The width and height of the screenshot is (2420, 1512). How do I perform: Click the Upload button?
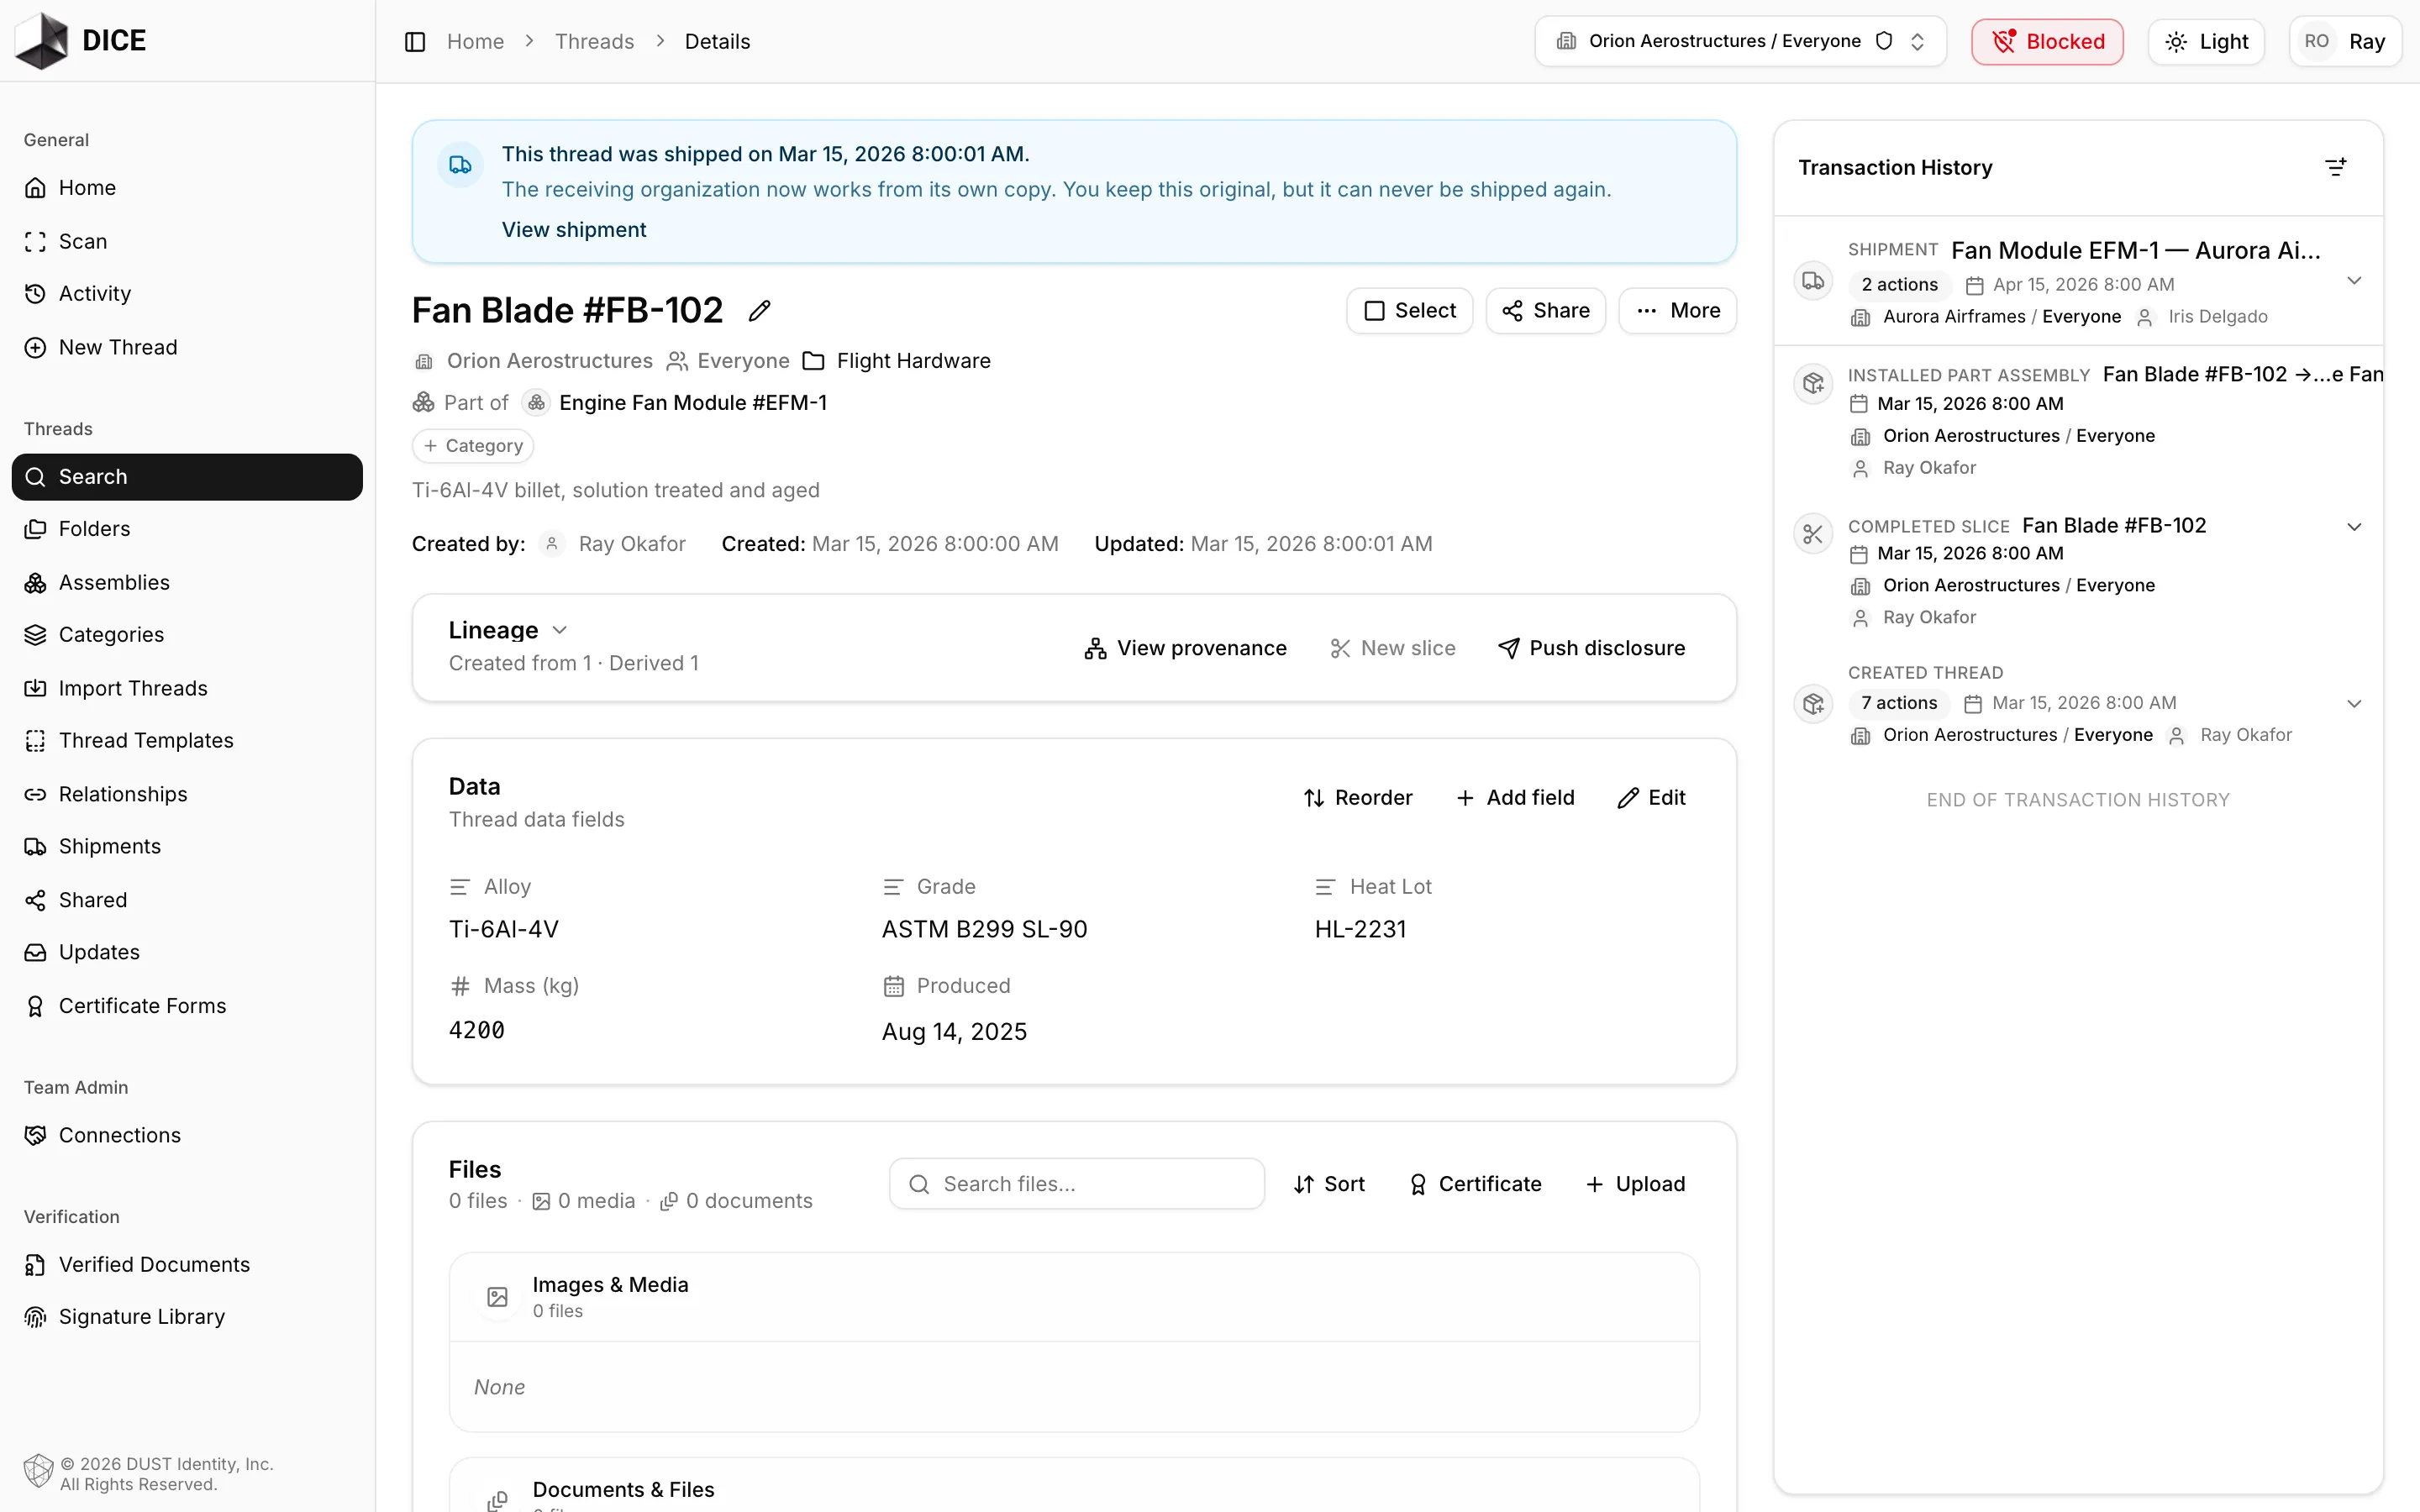pos(1635,1184)
